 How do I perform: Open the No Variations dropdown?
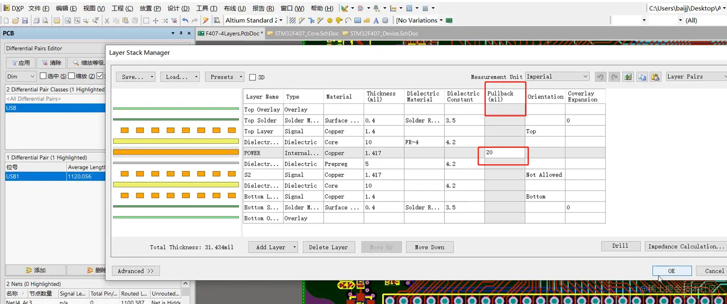point(418,21)
